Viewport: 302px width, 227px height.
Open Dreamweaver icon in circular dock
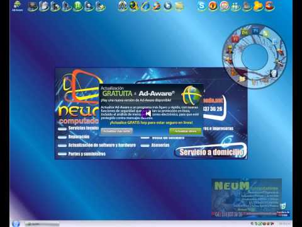245,32
